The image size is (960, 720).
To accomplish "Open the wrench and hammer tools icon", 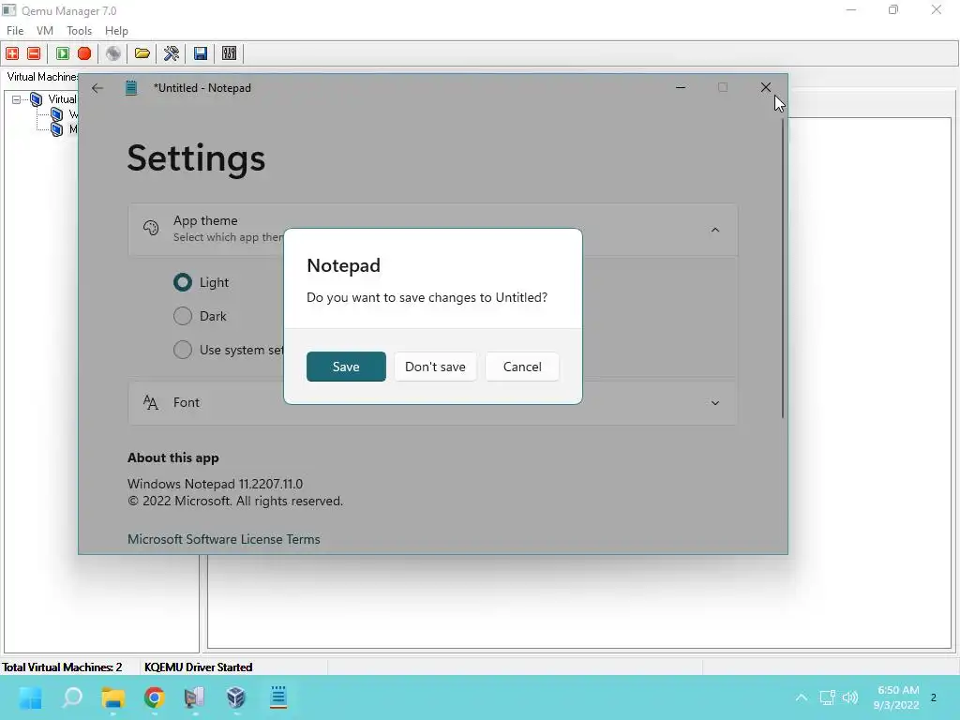I will [x=172, y=53].
